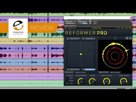Click the Volume knob showing 1.50
Viewport: 136px width, 102px height.
[92, 82]
